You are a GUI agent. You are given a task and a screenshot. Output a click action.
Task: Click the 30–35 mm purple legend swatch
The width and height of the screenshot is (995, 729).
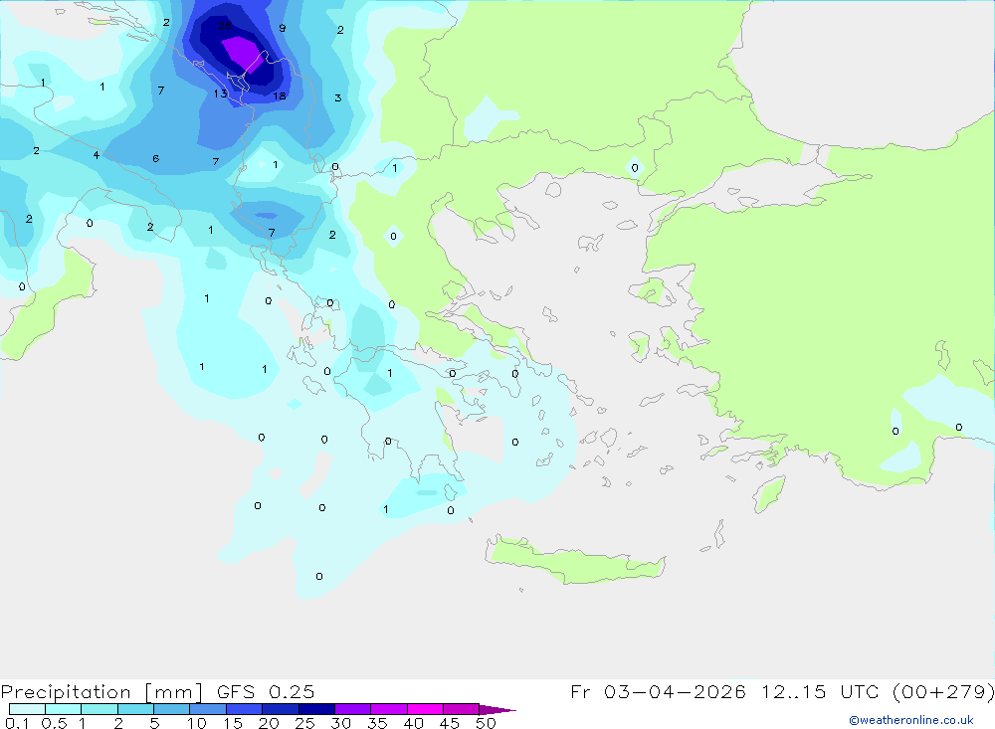[x=352, y=709]
